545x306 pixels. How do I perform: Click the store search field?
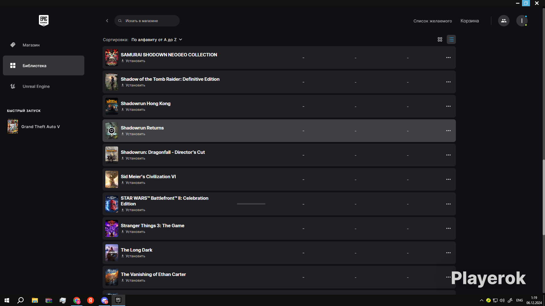click(147, 21)
